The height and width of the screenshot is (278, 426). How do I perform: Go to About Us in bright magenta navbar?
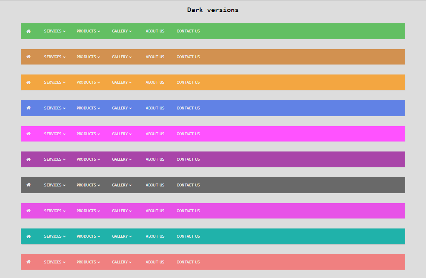(x=155, y=134)
